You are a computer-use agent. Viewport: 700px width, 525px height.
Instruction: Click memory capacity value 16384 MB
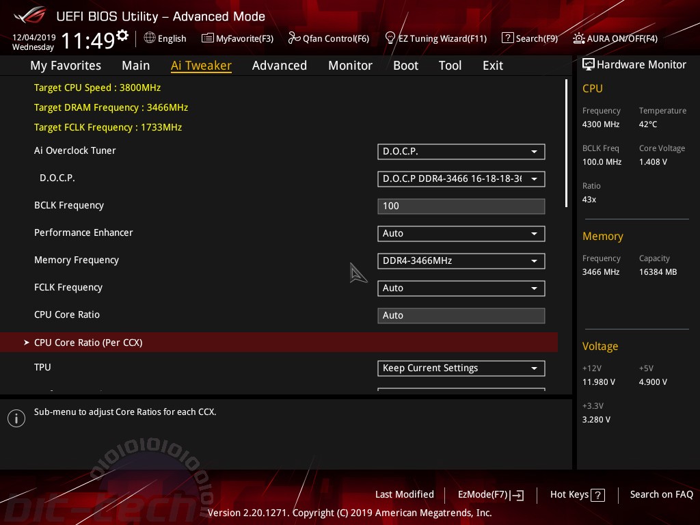[x=658, y=272]
